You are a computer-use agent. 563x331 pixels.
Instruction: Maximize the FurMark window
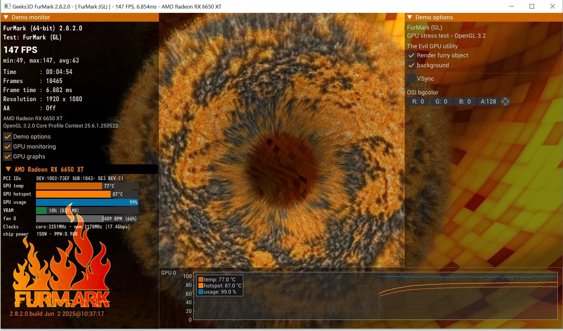click(532, 6)
